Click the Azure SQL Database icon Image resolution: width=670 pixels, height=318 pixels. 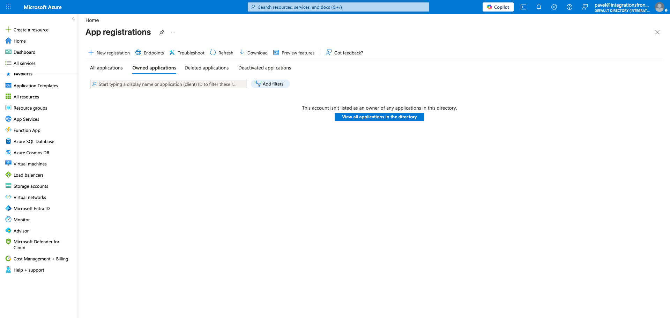tap(8, 141)
